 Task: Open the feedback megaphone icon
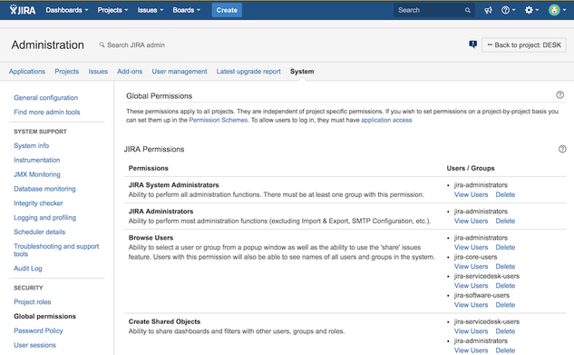click(x=489, y=10)
